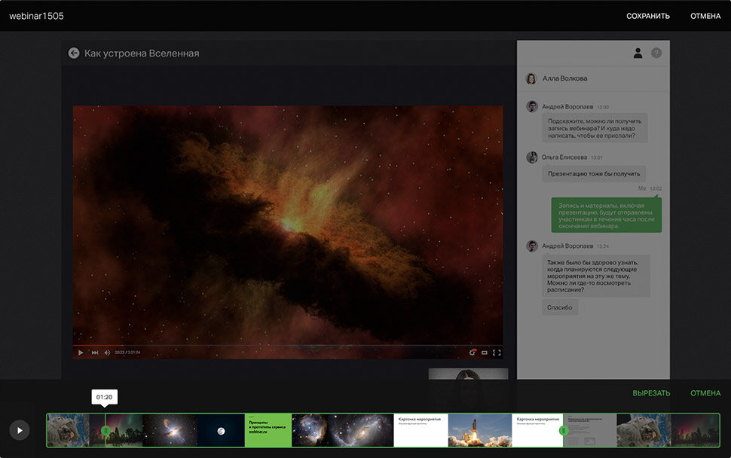Viewport: 731px width, 458px height.
Task: Go back using the arrow beside the title
Action: tap(74, 53)
